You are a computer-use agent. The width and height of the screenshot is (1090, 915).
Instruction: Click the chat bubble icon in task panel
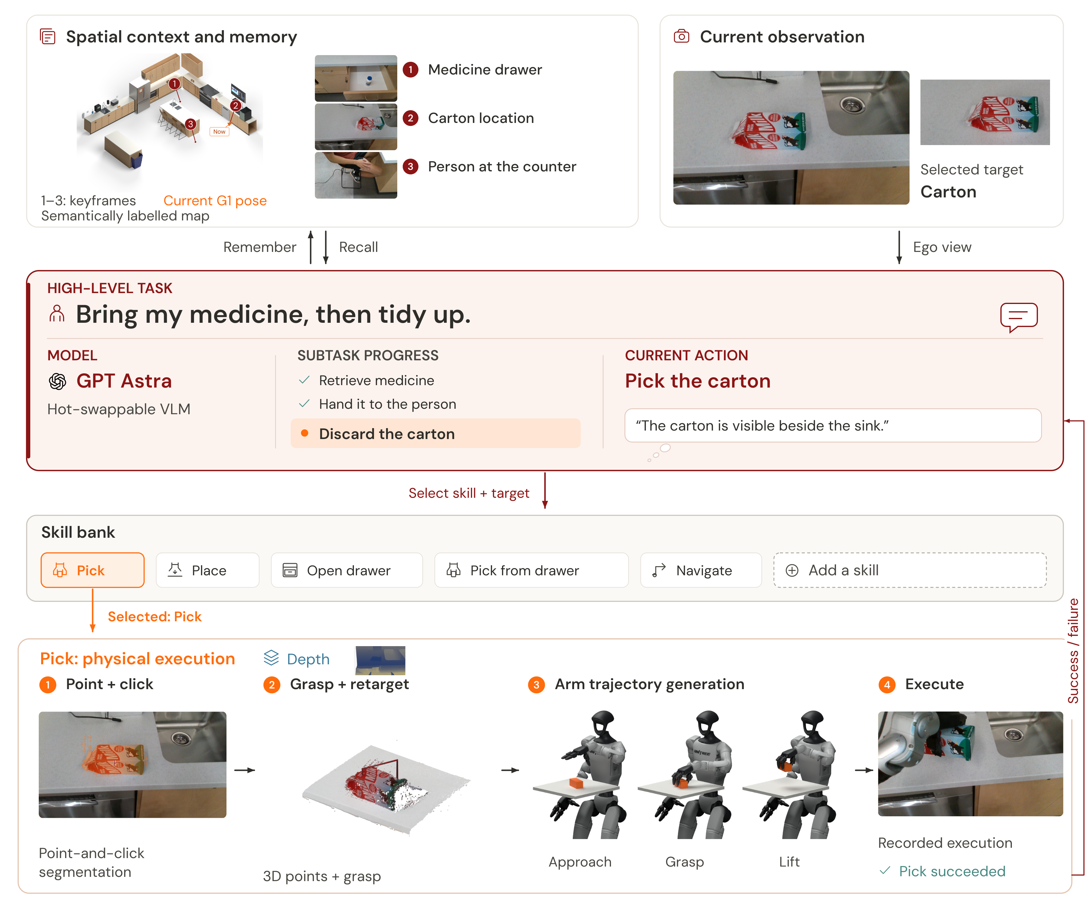tap(1018, 317)
